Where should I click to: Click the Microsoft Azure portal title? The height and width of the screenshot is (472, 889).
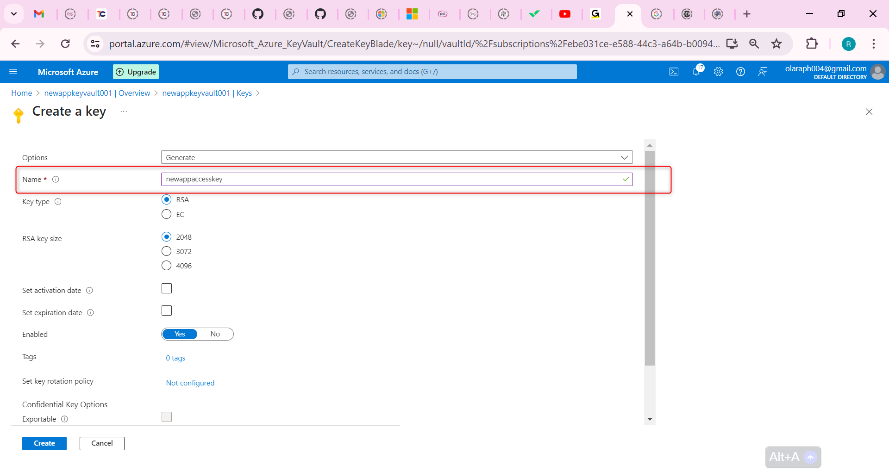click(68, 72)
